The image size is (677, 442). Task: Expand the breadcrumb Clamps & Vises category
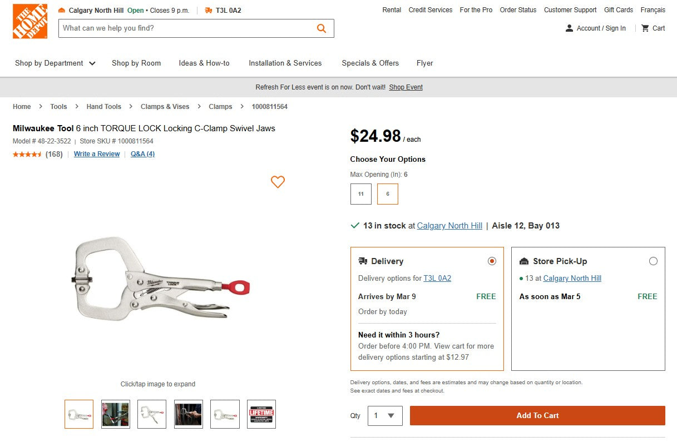165,106
